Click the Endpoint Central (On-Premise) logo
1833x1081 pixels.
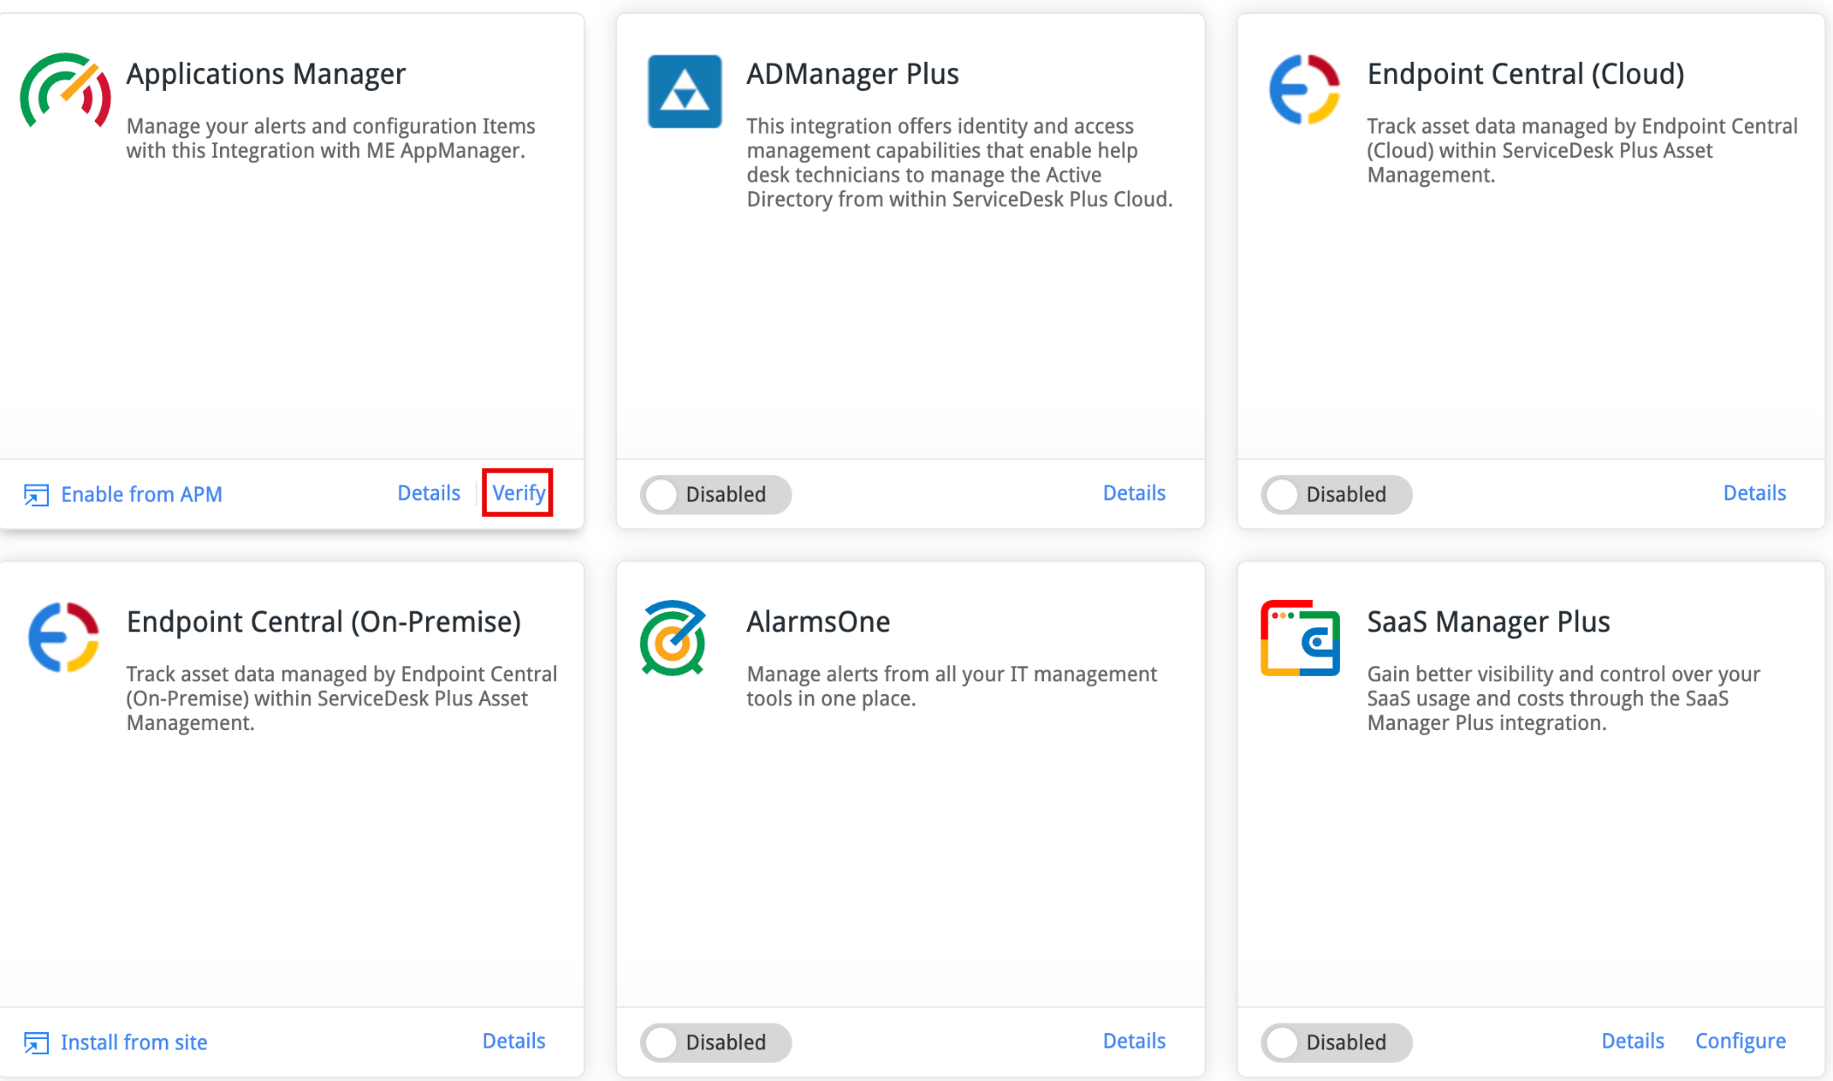(x=64, y=637)
